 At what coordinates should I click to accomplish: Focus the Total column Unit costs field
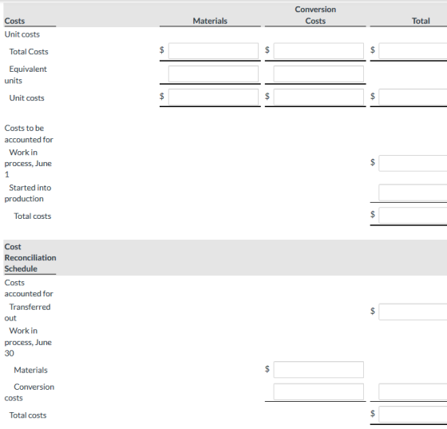point(413,97)
